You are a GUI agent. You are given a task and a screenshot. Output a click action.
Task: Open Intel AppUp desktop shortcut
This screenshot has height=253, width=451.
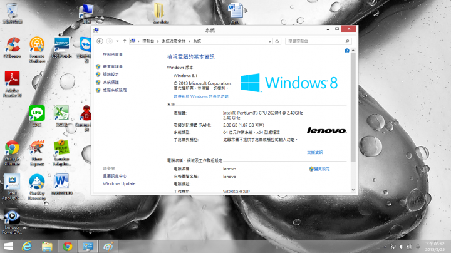pyautogui.click(x=11, y=187)
